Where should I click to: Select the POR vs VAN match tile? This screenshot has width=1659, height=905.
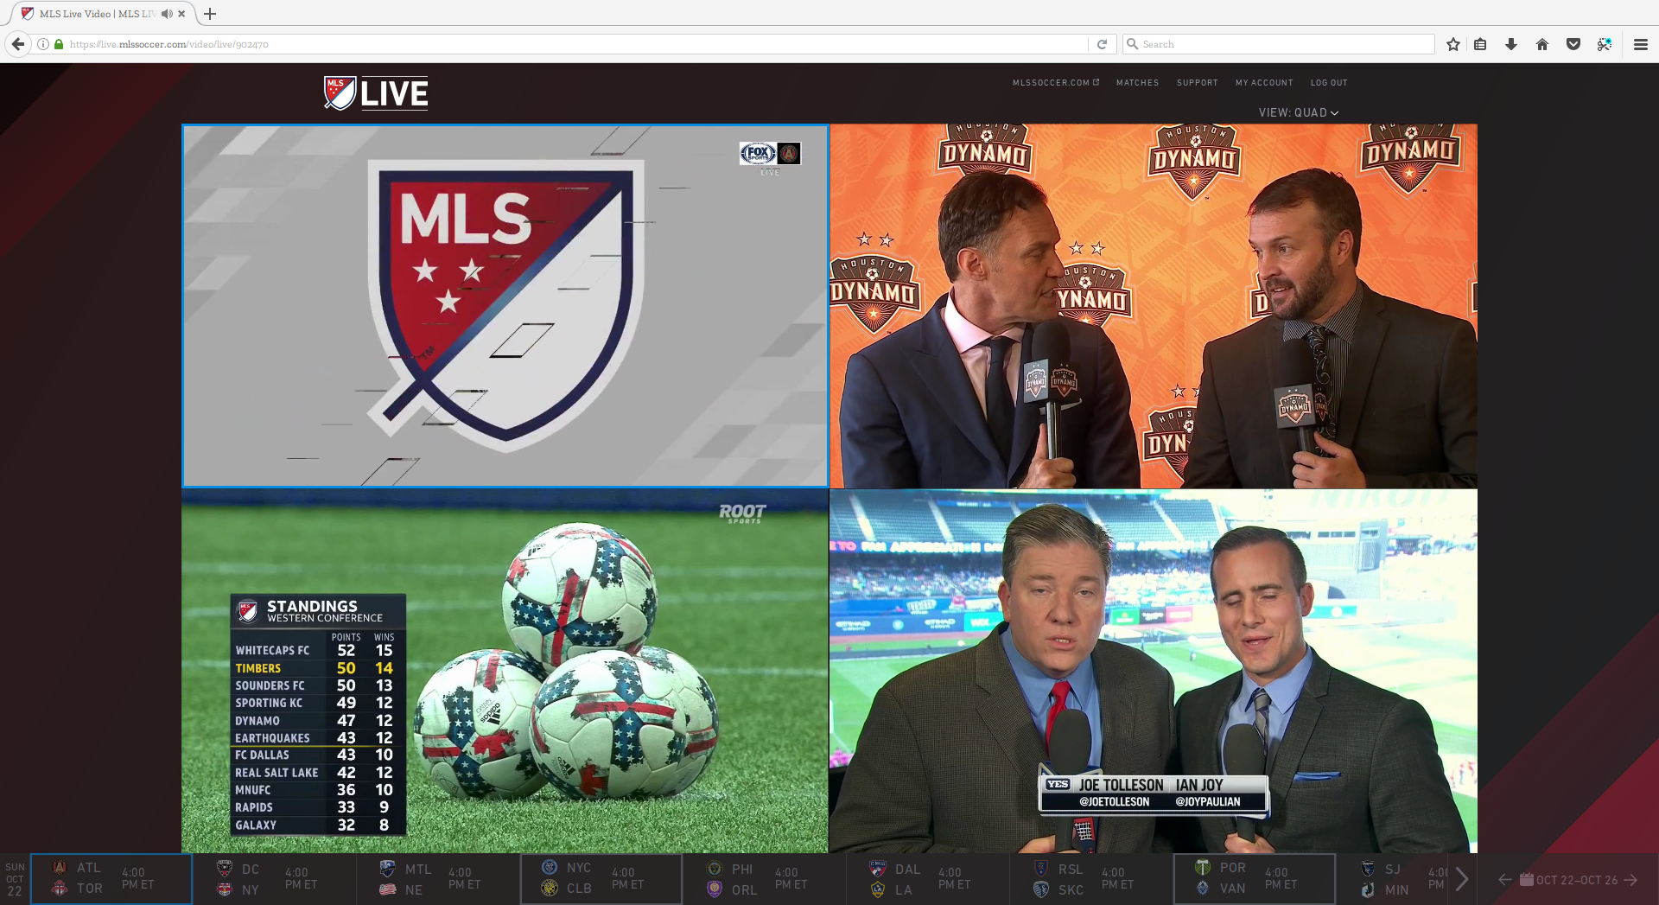point(1255,879)
